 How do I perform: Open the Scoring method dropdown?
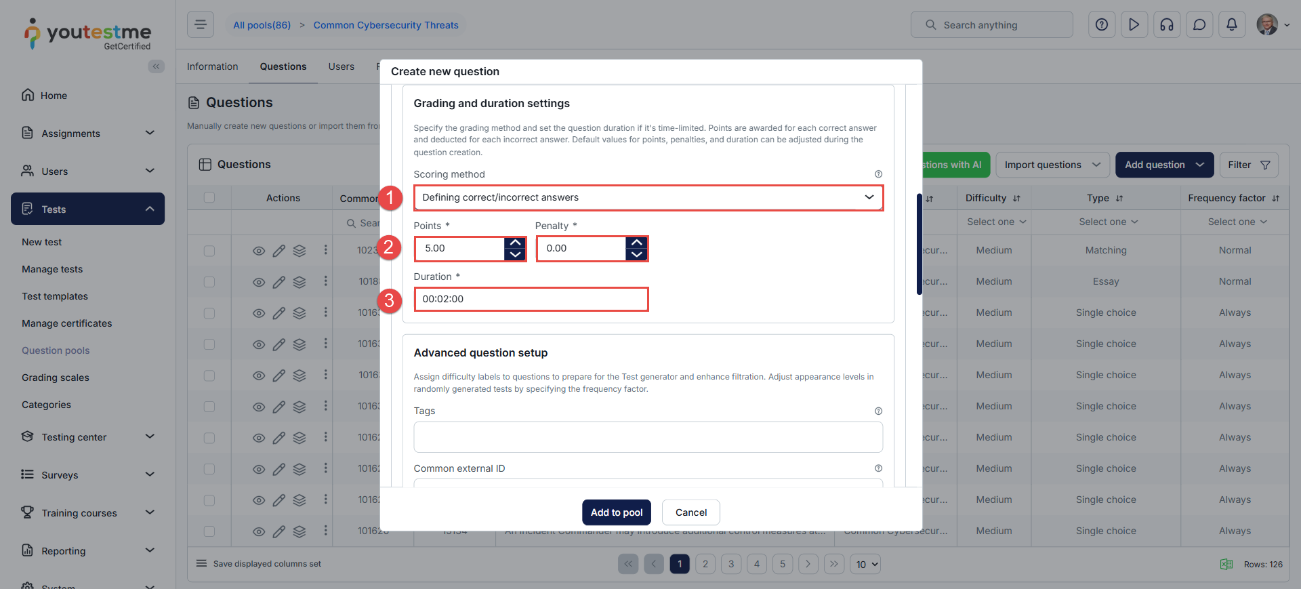(x=648, y=197)
